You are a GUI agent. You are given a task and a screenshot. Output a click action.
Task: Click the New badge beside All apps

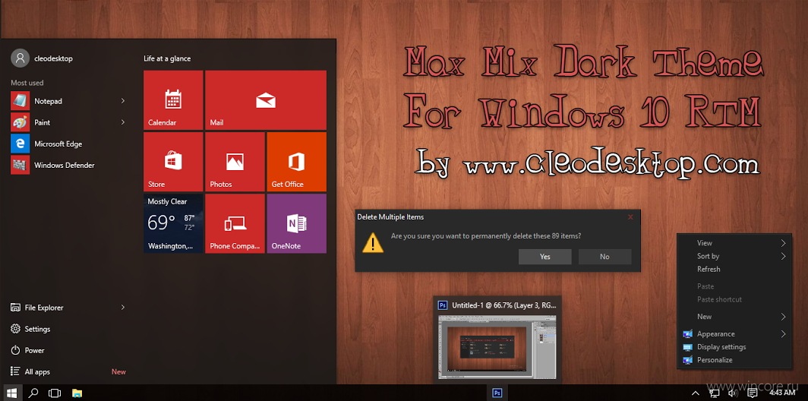point(118,371)
